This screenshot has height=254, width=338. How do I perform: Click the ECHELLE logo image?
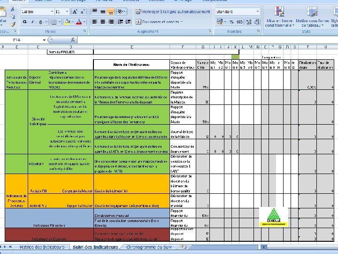coord(274,217)
